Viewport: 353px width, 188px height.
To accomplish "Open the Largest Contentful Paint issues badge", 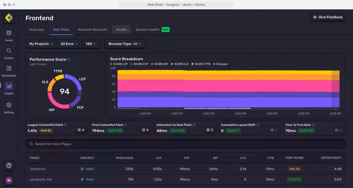I will (x=81, y=130).
